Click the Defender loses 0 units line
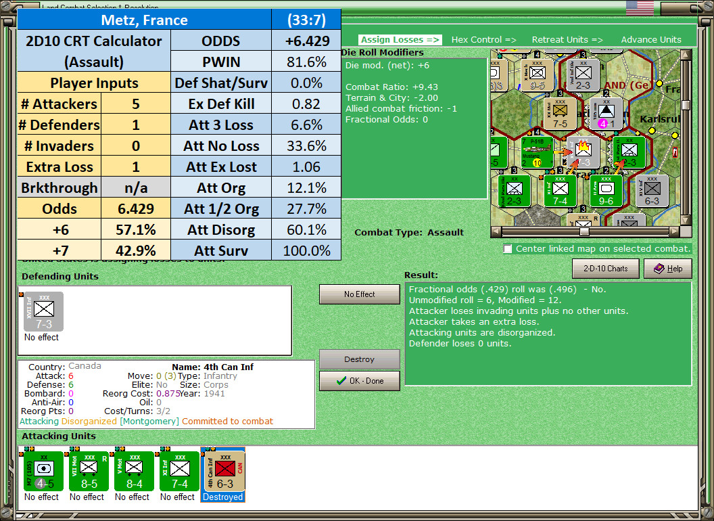The width and height of the screenshot is (714, 521). (460, 344)
